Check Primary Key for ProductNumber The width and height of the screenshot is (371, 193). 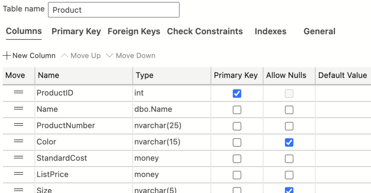[x=237, y=126]
